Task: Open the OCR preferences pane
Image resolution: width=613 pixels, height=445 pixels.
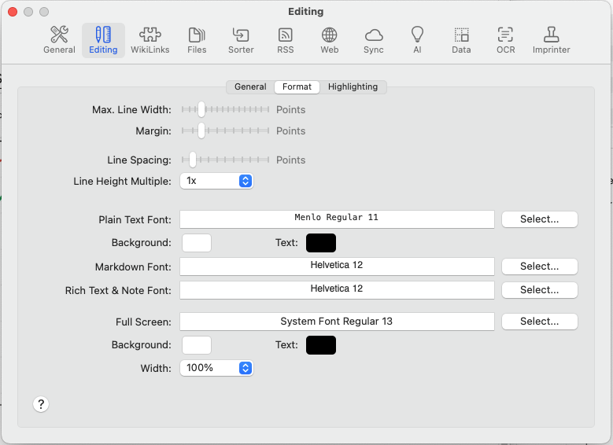Action: point(505,40)
